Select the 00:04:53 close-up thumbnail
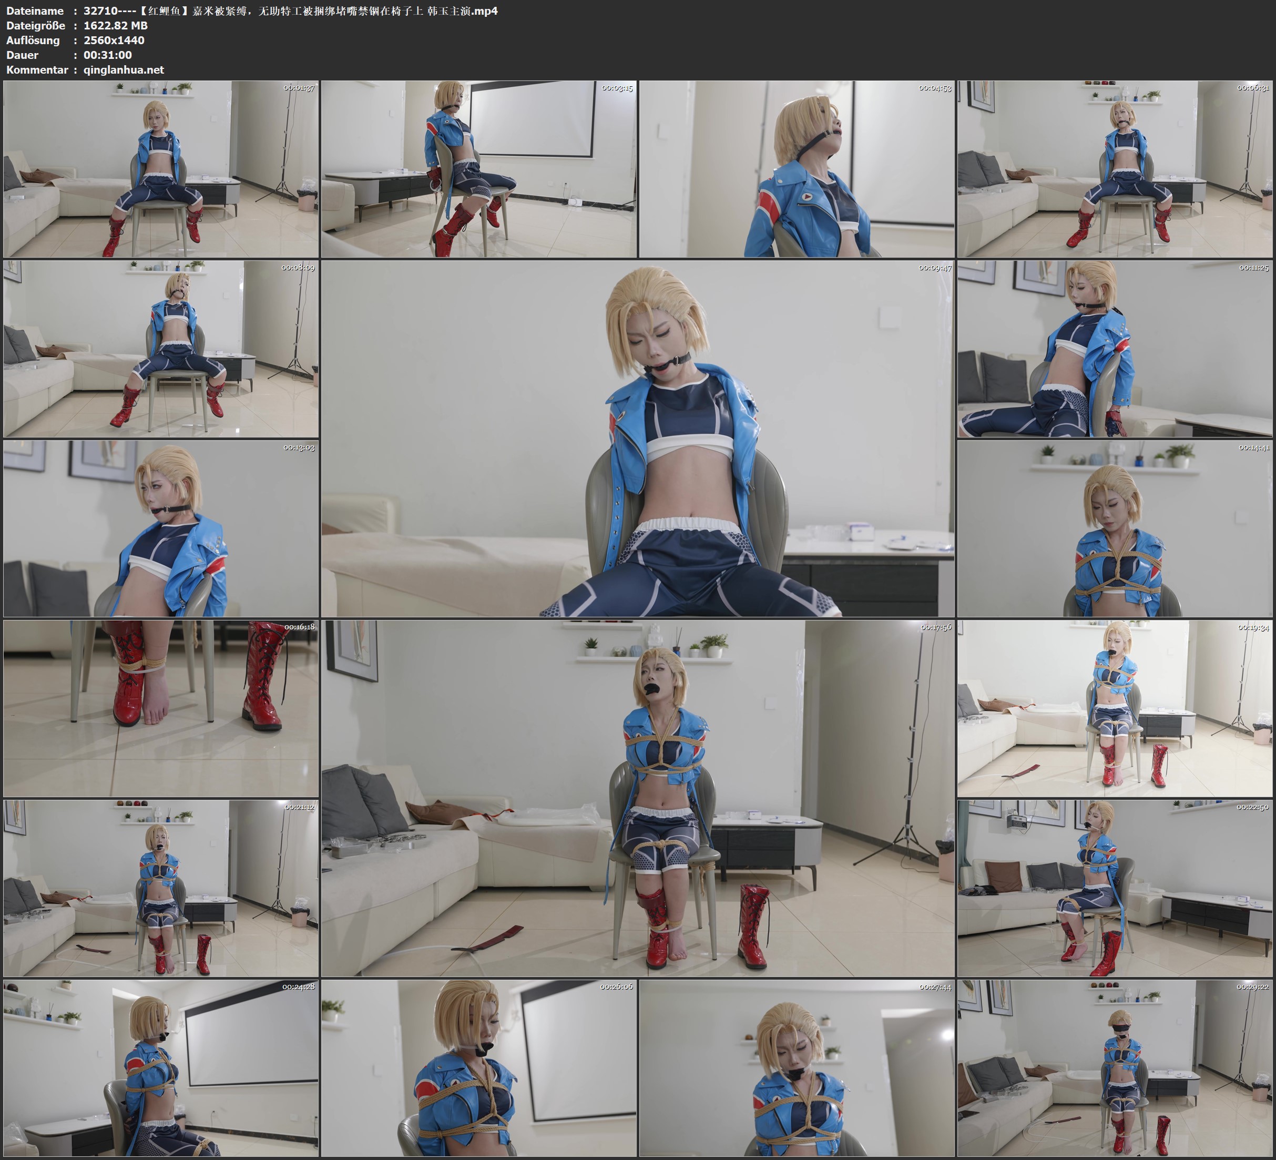 (x=796, y=168)
